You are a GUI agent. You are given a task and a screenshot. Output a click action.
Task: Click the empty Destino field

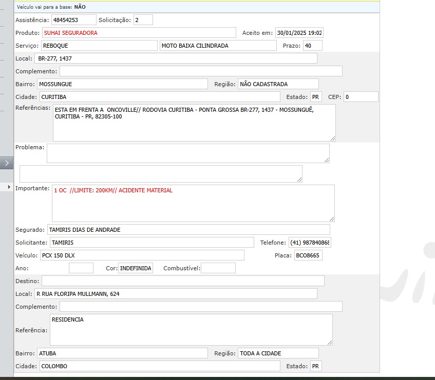(x=183, y=281)
